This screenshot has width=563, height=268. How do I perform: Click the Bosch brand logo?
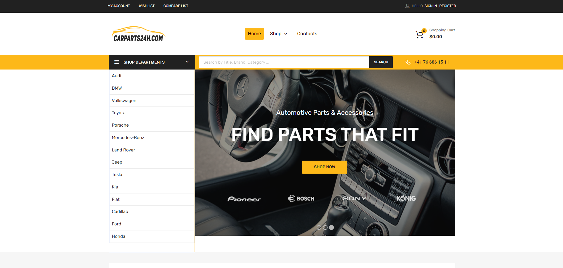301,198
